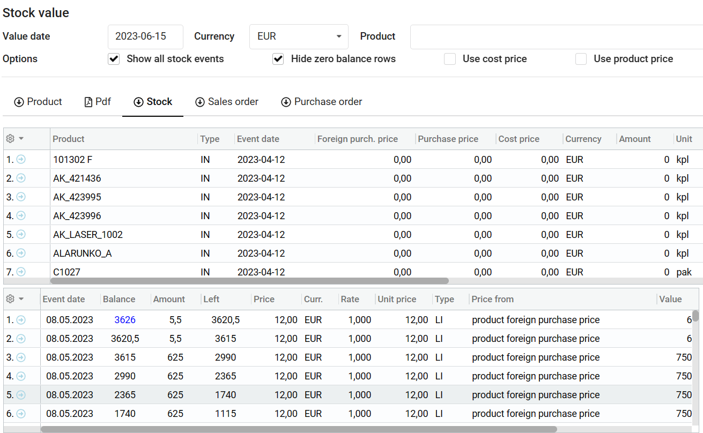Select the Product tab
This screenshot has height=433, width=703.
(x=38, y=102)
